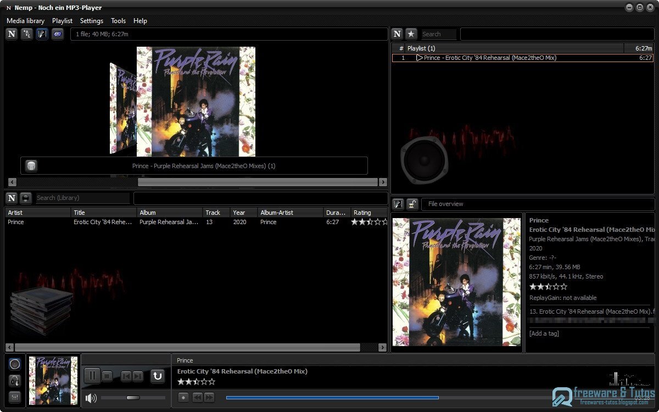Open the equalizer sliders icon
The image size is (659, 412).
(15, 397)
